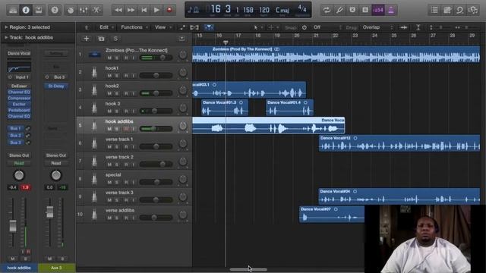Click the channel EQ thumbnail display

coord(19,67)
